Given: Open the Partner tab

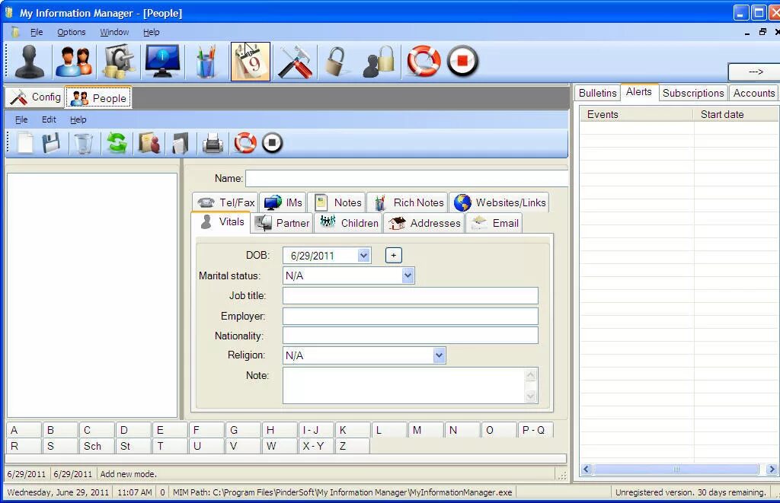Looking at the screenshot, I should pyautogui.click(x=282, y=223).
